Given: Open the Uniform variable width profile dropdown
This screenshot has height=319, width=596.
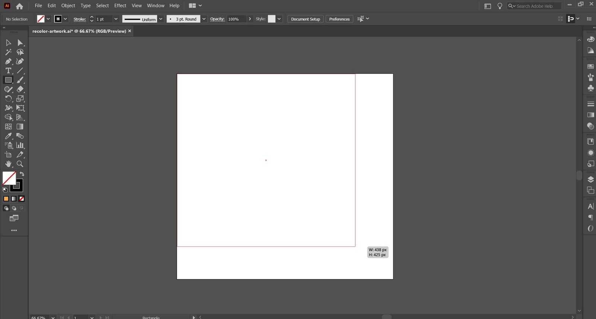Looking at the screenshot, I should point(161,19).
